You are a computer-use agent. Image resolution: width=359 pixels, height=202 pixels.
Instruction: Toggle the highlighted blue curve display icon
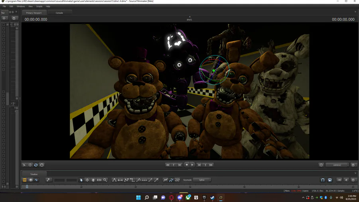click(x=171, y=180)
